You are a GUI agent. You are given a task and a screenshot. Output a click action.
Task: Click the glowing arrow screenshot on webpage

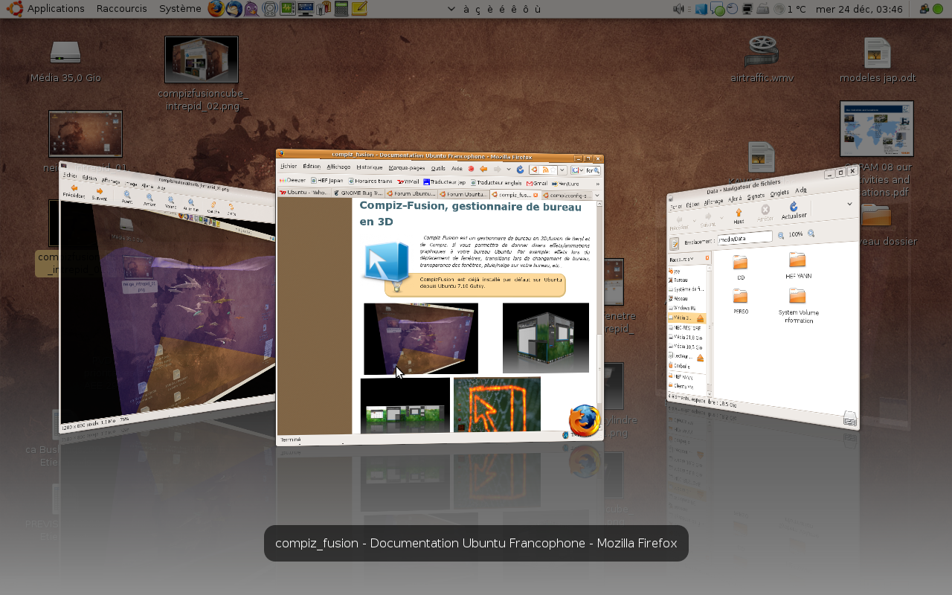click(497, 405)
